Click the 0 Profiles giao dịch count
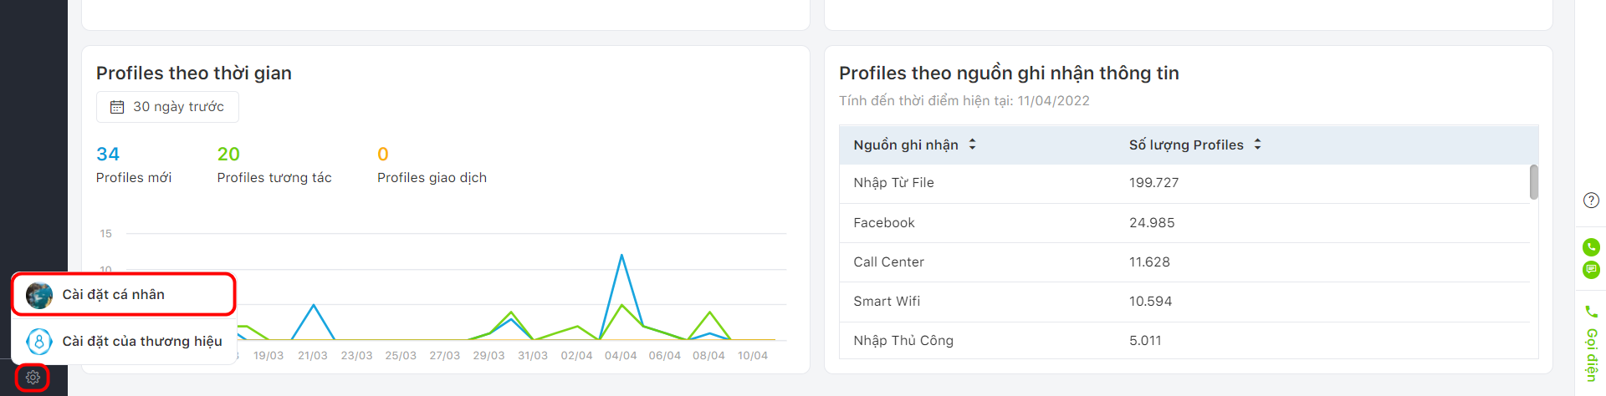1606x396 pixels. coord(383,155)
